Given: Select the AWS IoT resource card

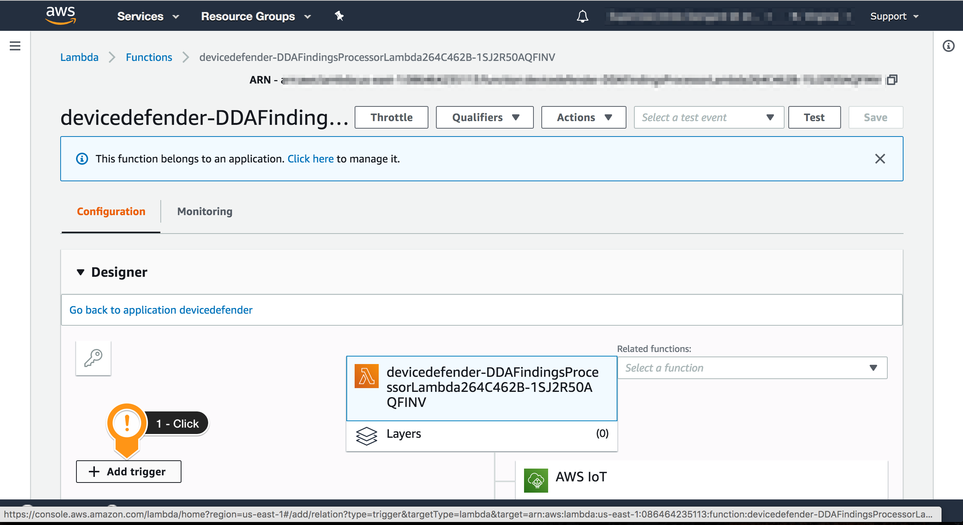Looking at the screenshot, I should tap(701, 480).
